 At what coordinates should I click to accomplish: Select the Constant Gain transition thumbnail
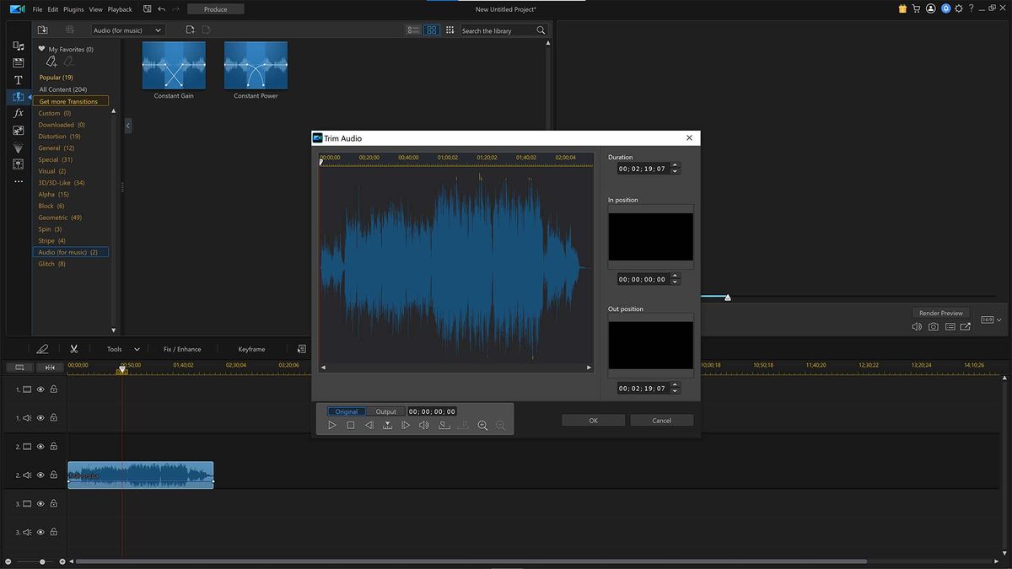point(173,64)
